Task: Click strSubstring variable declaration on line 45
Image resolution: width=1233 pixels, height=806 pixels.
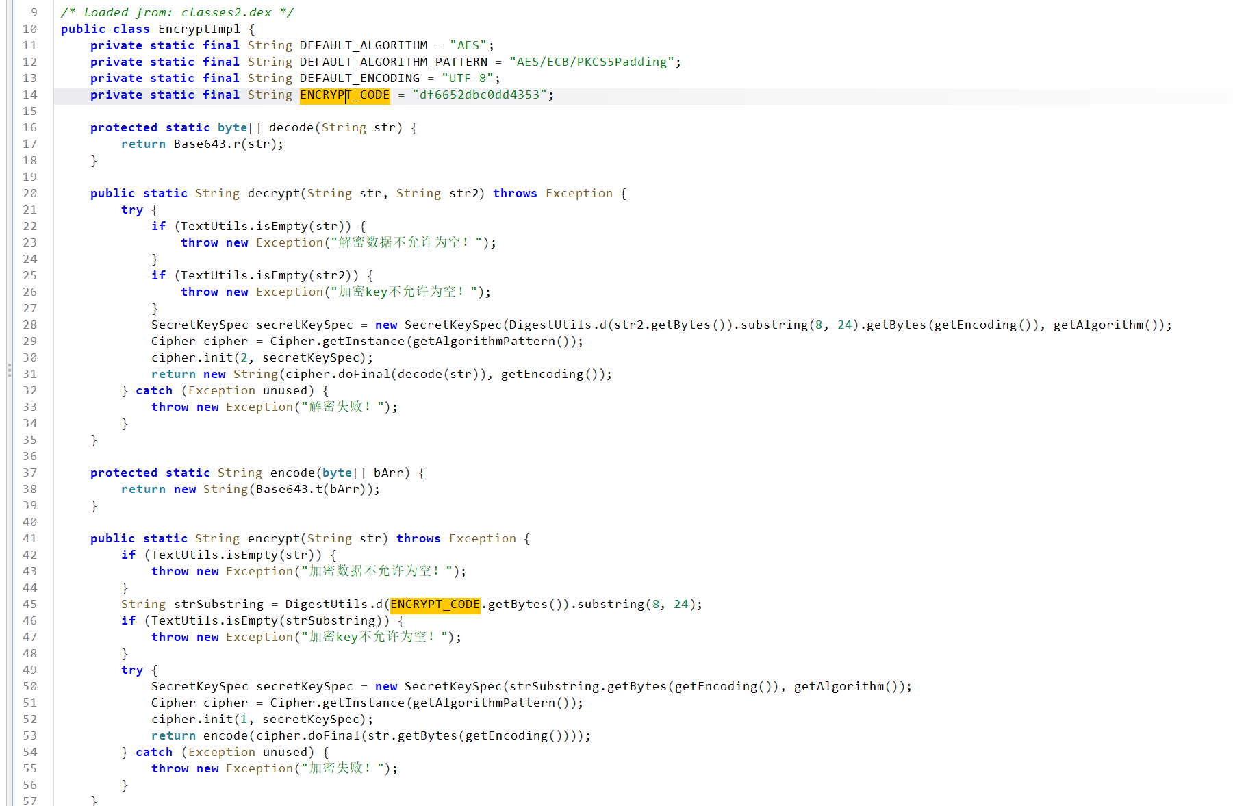Action: pos(218,605)
